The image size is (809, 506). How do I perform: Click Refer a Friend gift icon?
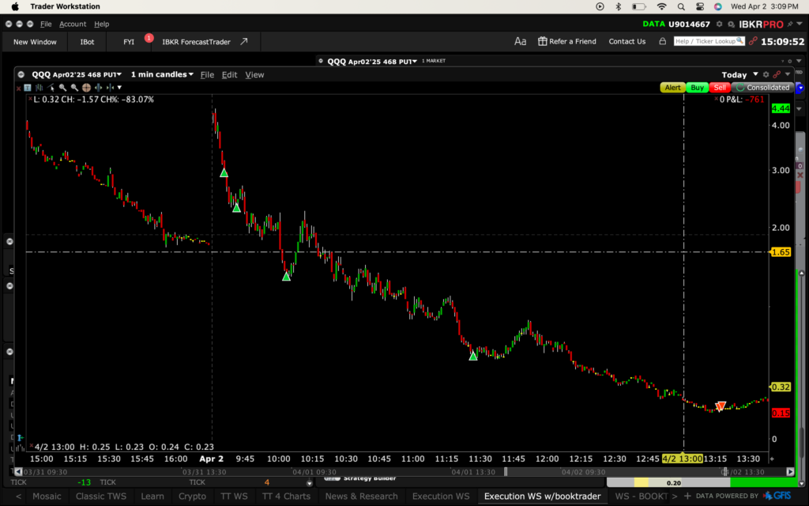click(542, 41)
